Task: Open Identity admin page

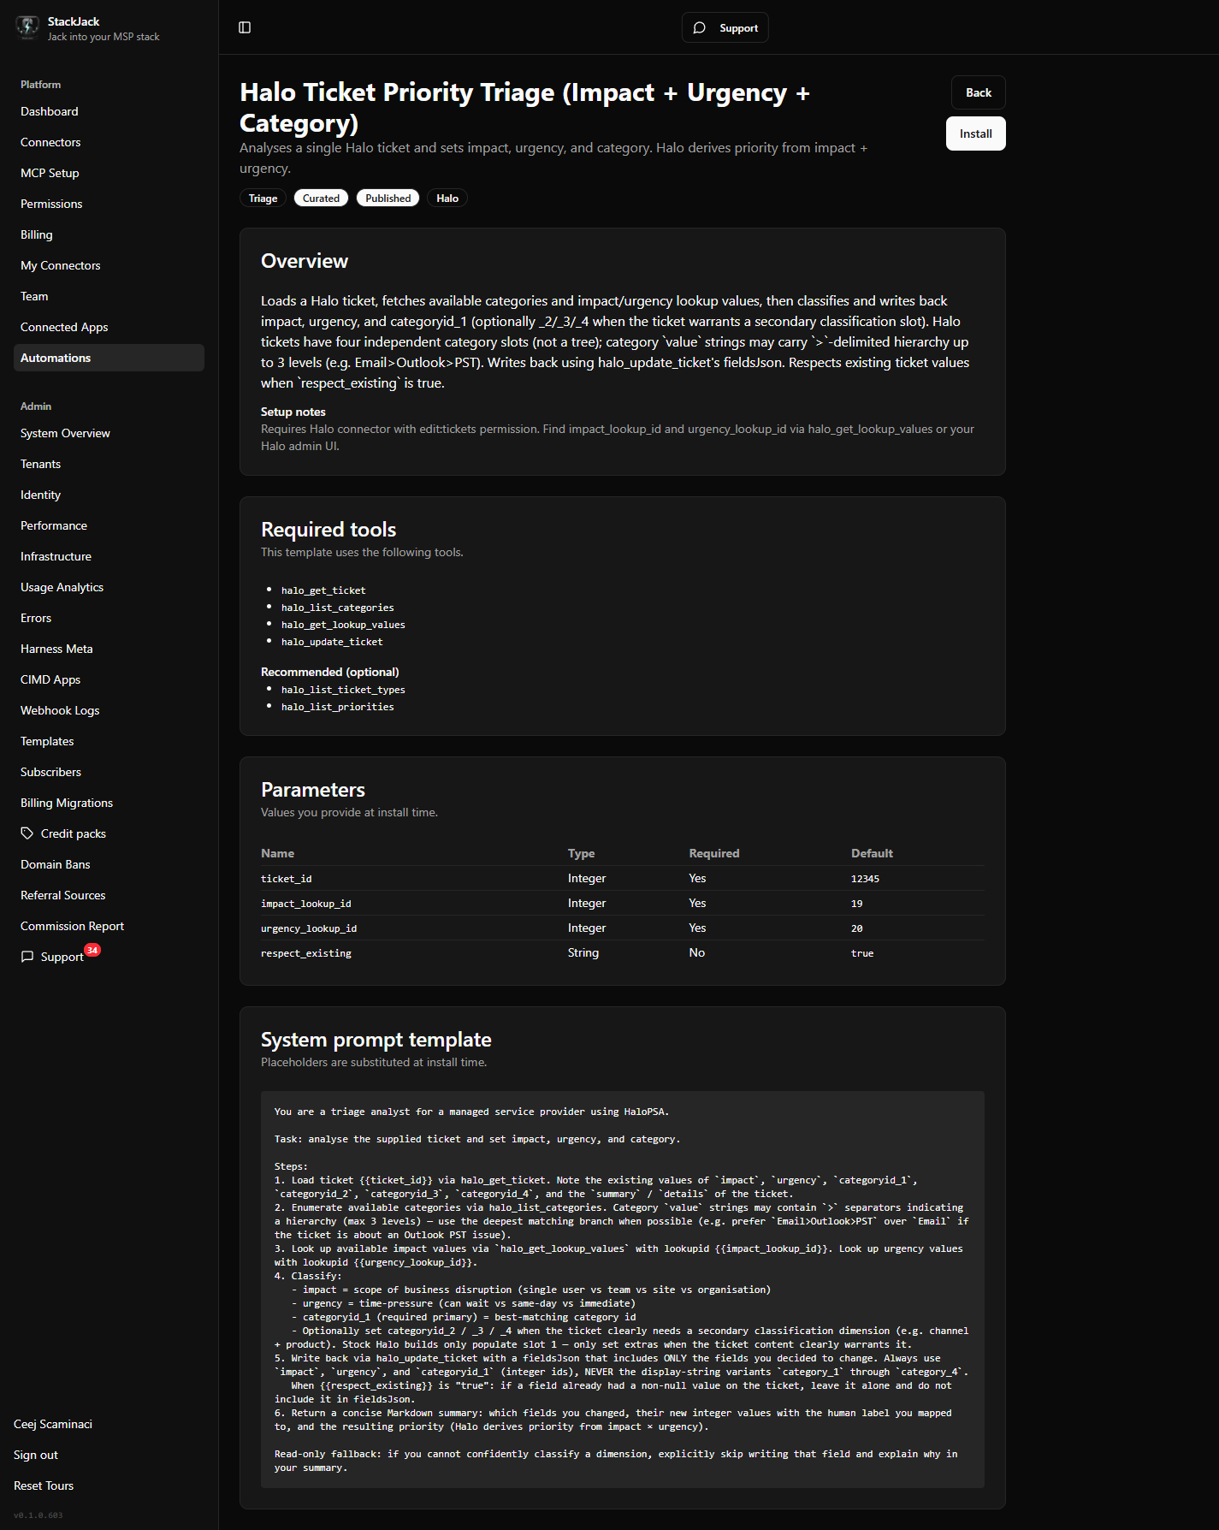Action: (109, 495)
